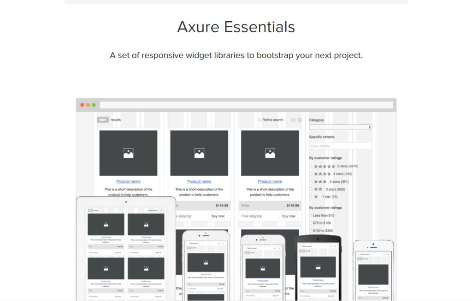
Task: Click the green traffic light dot in the browser chrome
Action: click(x=94, y=104)
